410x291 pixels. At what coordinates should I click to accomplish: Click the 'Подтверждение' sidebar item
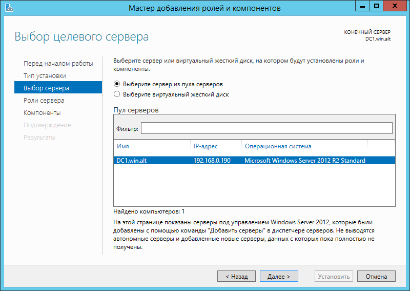coord(47,125)
